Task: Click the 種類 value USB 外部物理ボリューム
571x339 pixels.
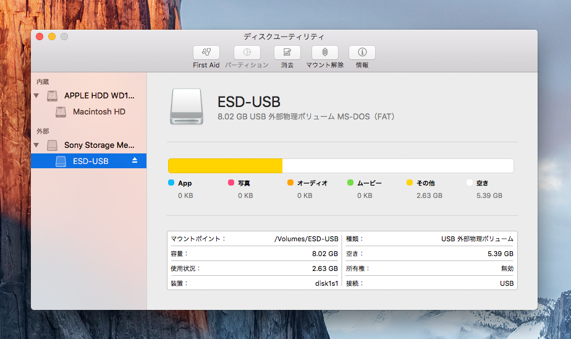Action: tap(477, 239)
